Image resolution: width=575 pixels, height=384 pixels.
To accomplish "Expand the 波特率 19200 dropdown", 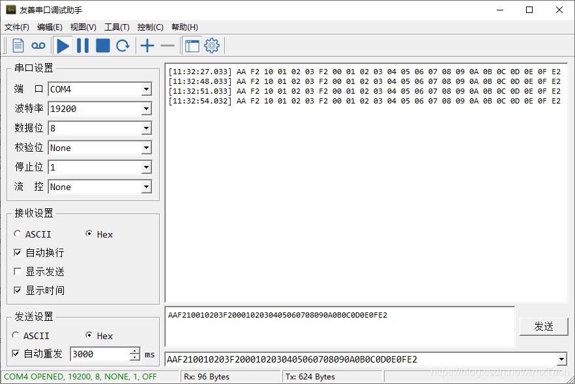I will (x=146, y=108).
